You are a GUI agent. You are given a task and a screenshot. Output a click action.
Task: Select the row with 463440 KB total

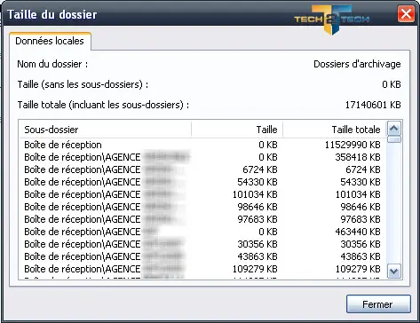pos(202,232)
